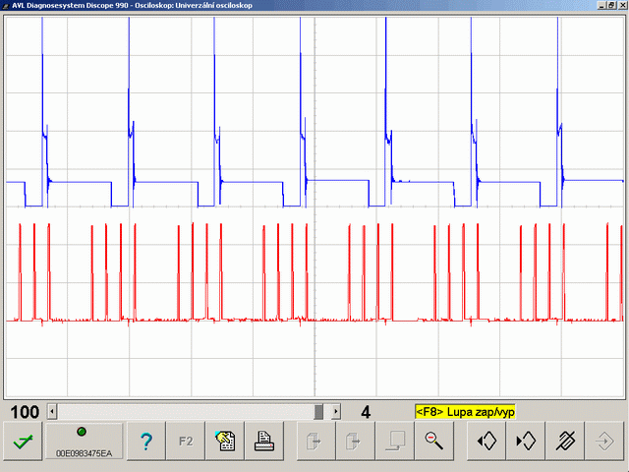Click the right-arrow diamond cursor icon
The height and width of the screenshot is (472, 629).
click(x=526, y=441)
